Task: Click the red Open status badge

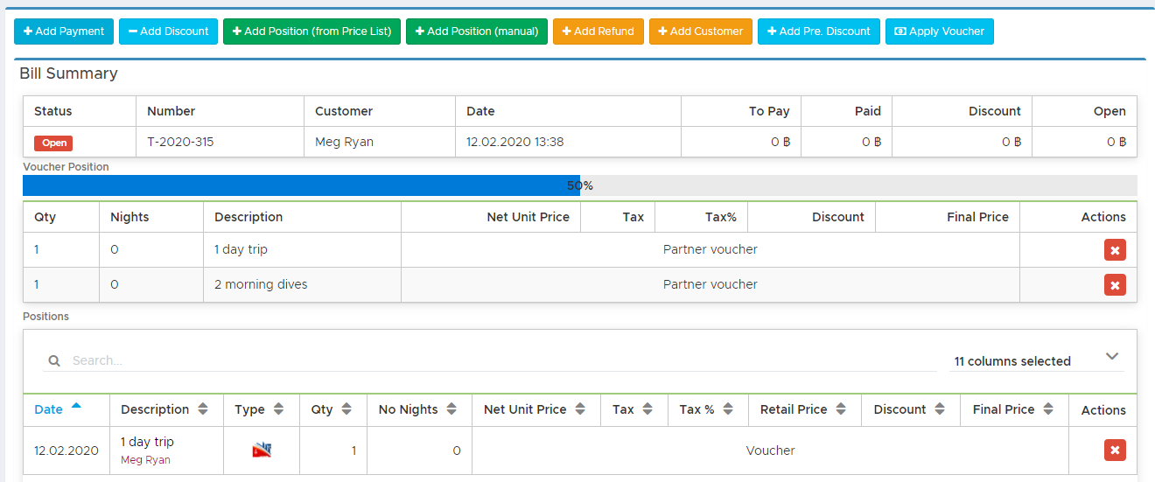Action: 53,143
